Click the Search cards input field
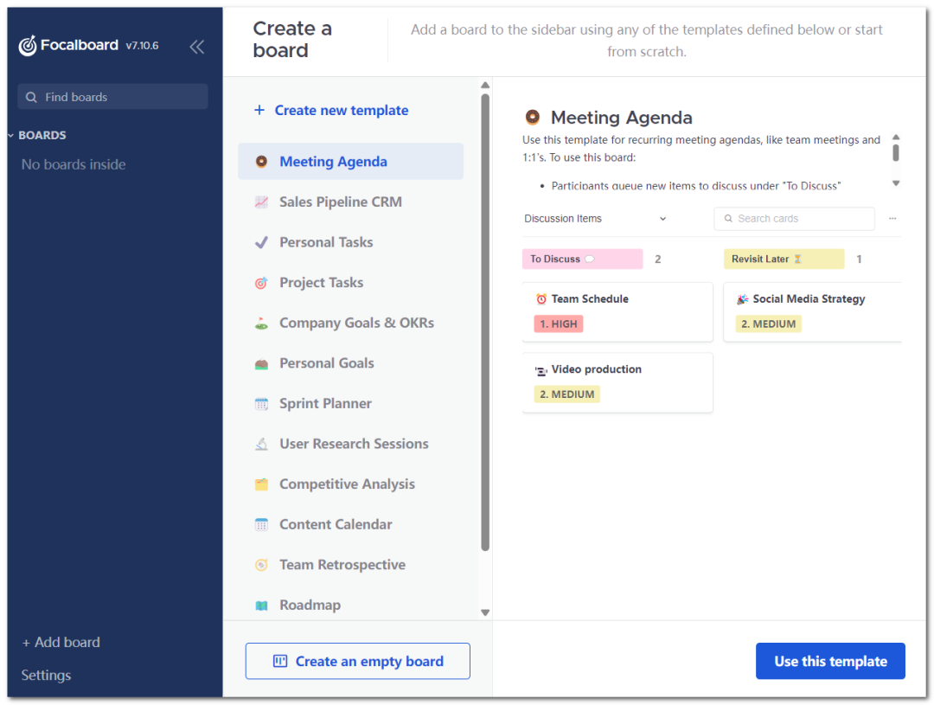This screenshot has height=705, width=934. click(794, 219)
